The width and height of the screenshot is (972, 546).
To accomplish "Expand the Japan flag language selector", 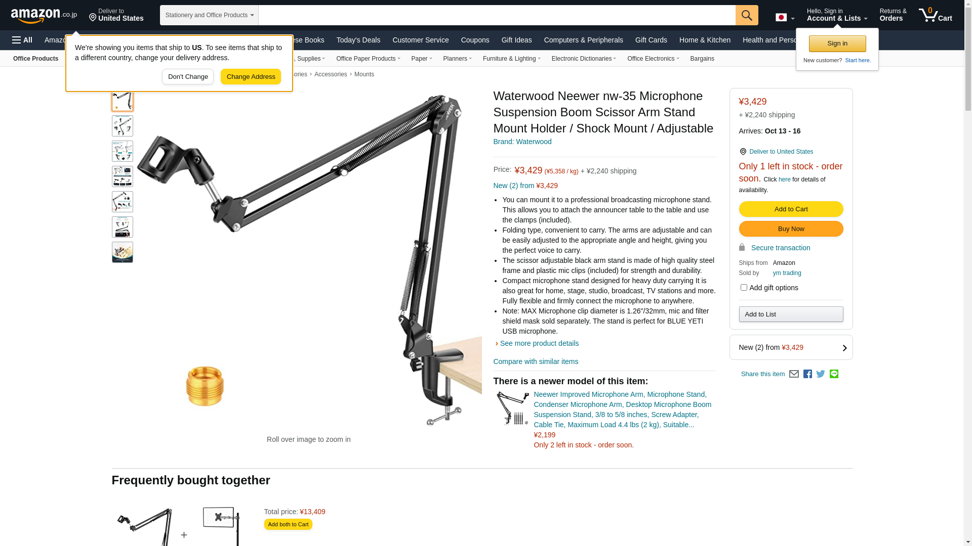I will 785,17.
